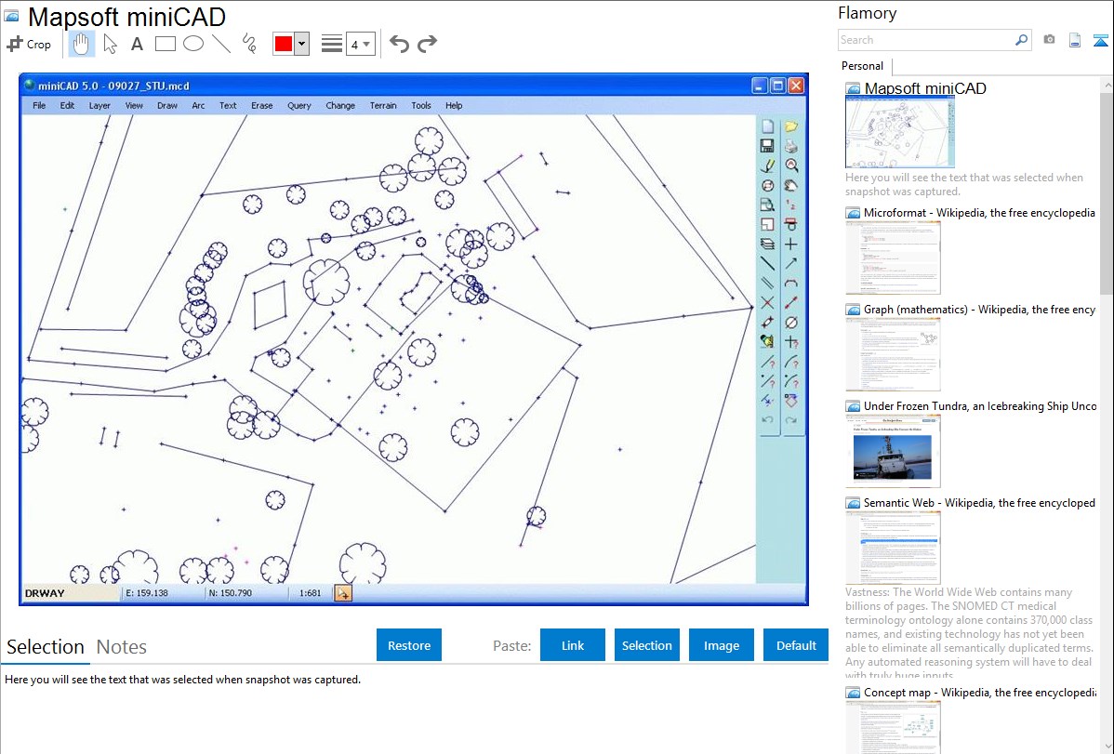Image resolution: width=1114 pixels, height=754 pixels.
Task: Click the stacked layers icon in miniCAD
Action: pyautogui.click(x=767, y=244)
